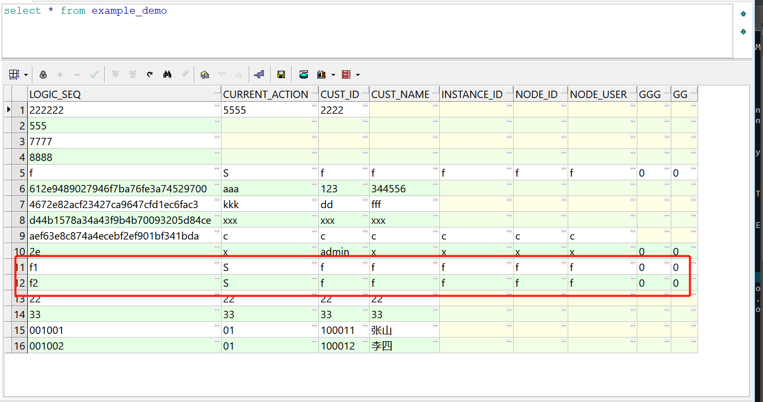Image resolution: width=763 pixels, height=402 pixels.
Task: Click the bar chart icon
Action: [x=321, y=75]
